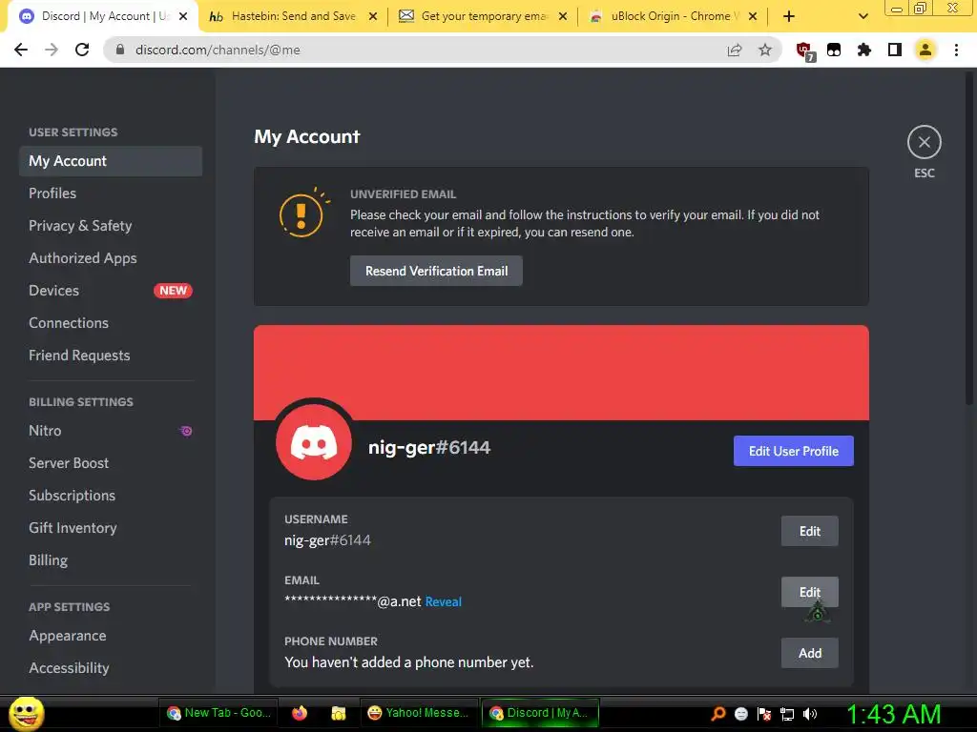This screenshot has width=977, height=732.
Task: Open the Chrome three-dot menu
Action: (x=956, y=50)
